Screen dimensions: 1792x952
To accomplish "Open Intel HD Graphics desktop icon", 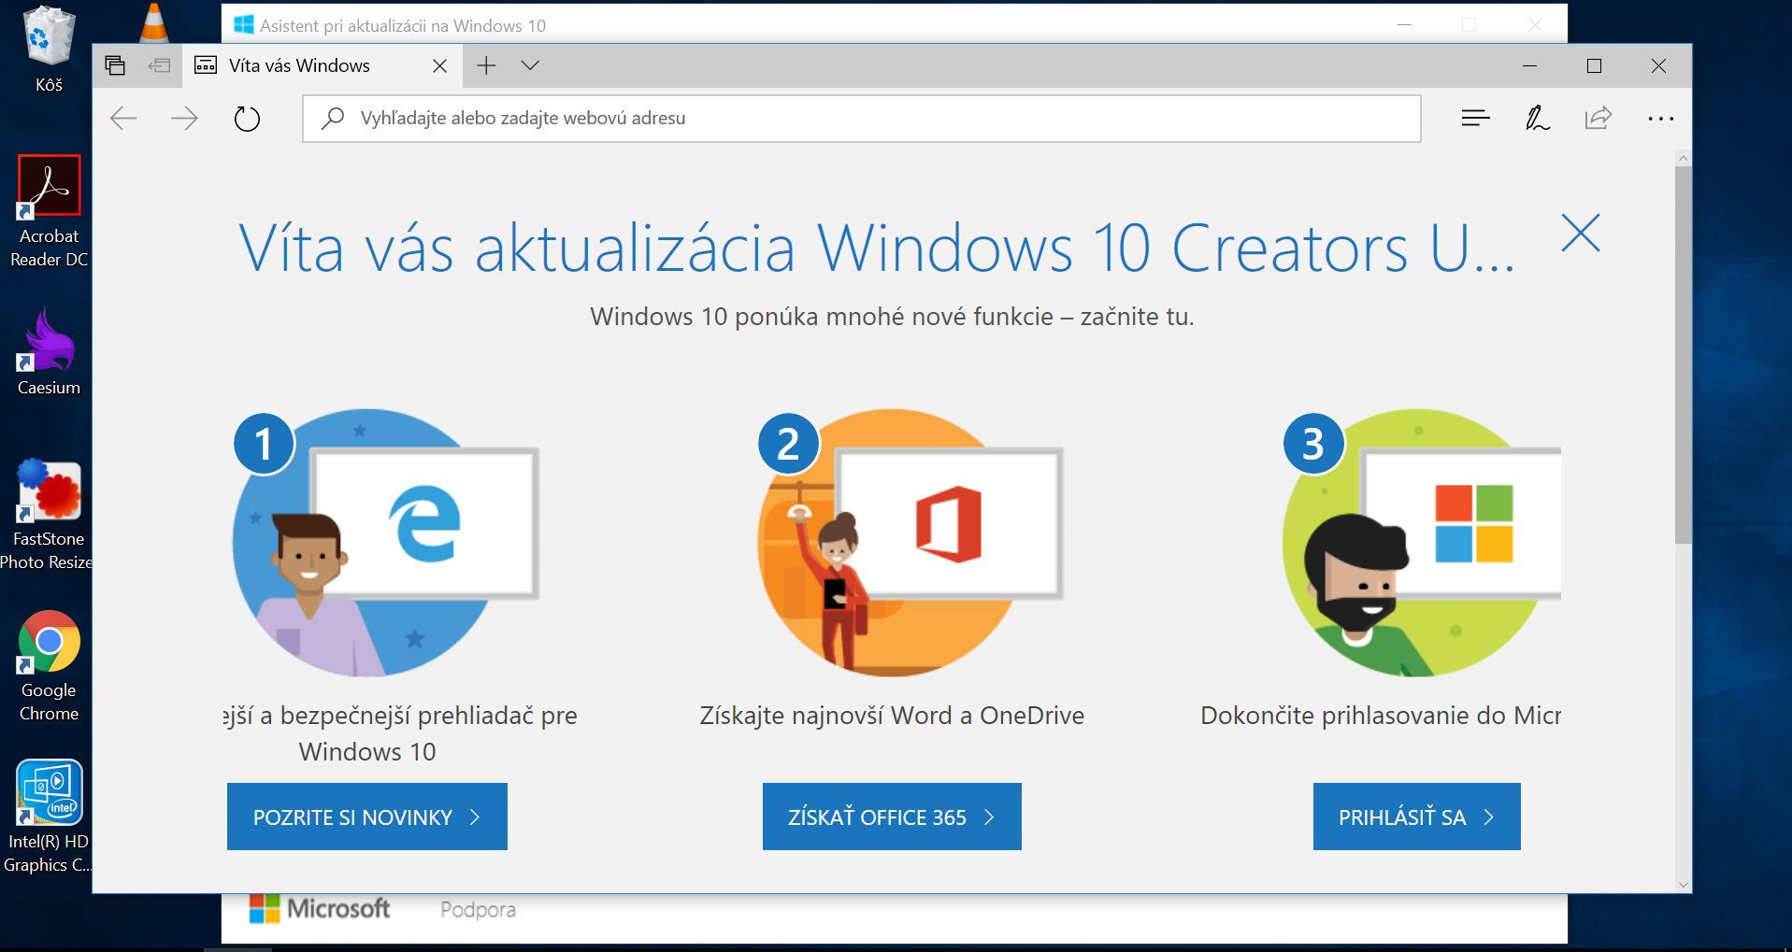I will 47,817.
